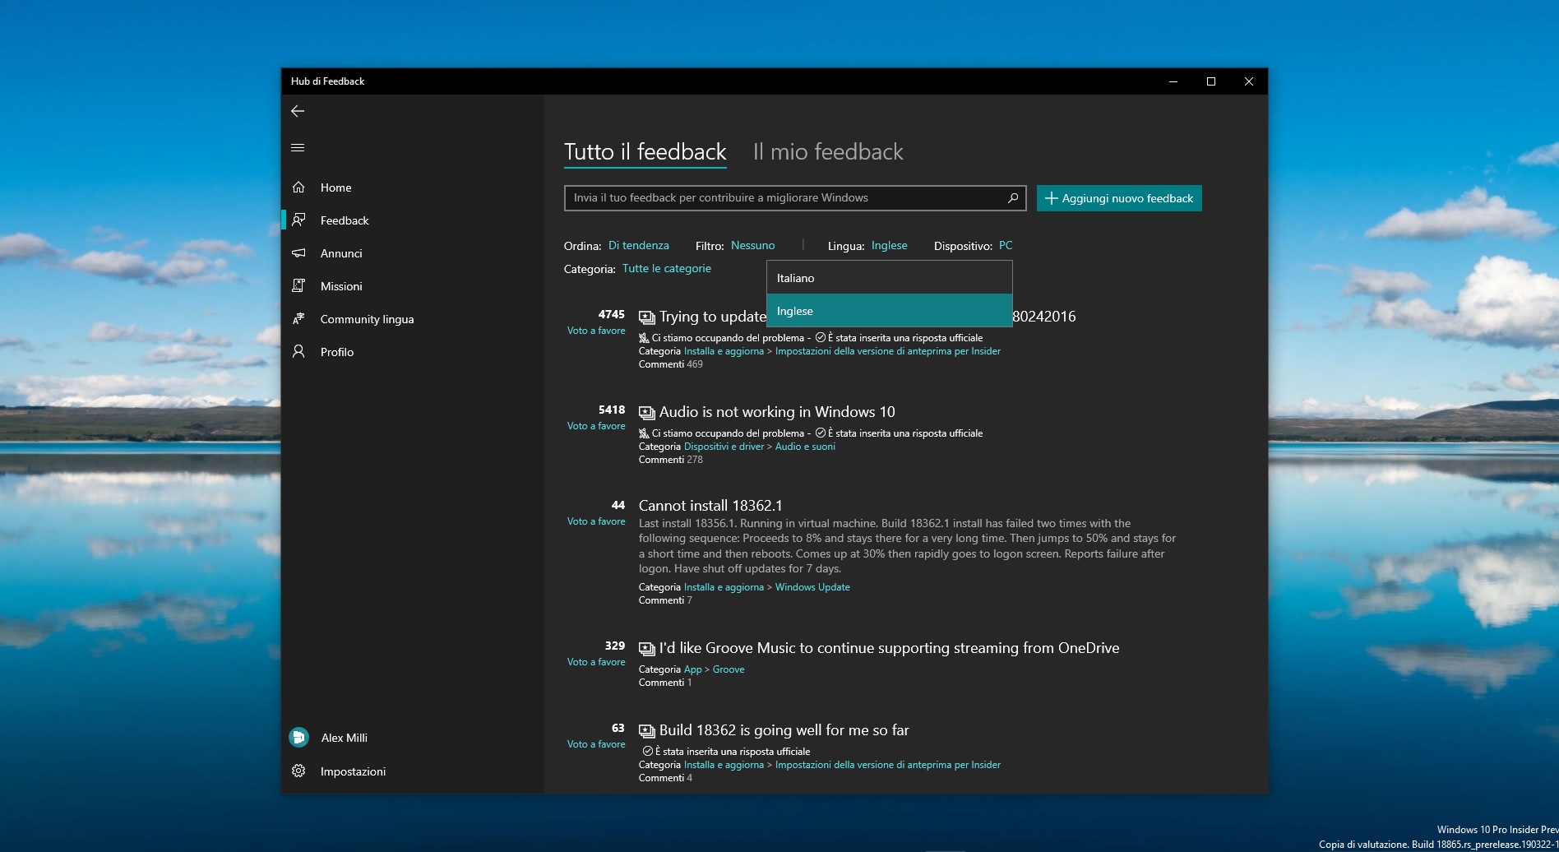Click the Alex Milli avatar icon
Screen dimensions: 1559x852
(298, 738)
